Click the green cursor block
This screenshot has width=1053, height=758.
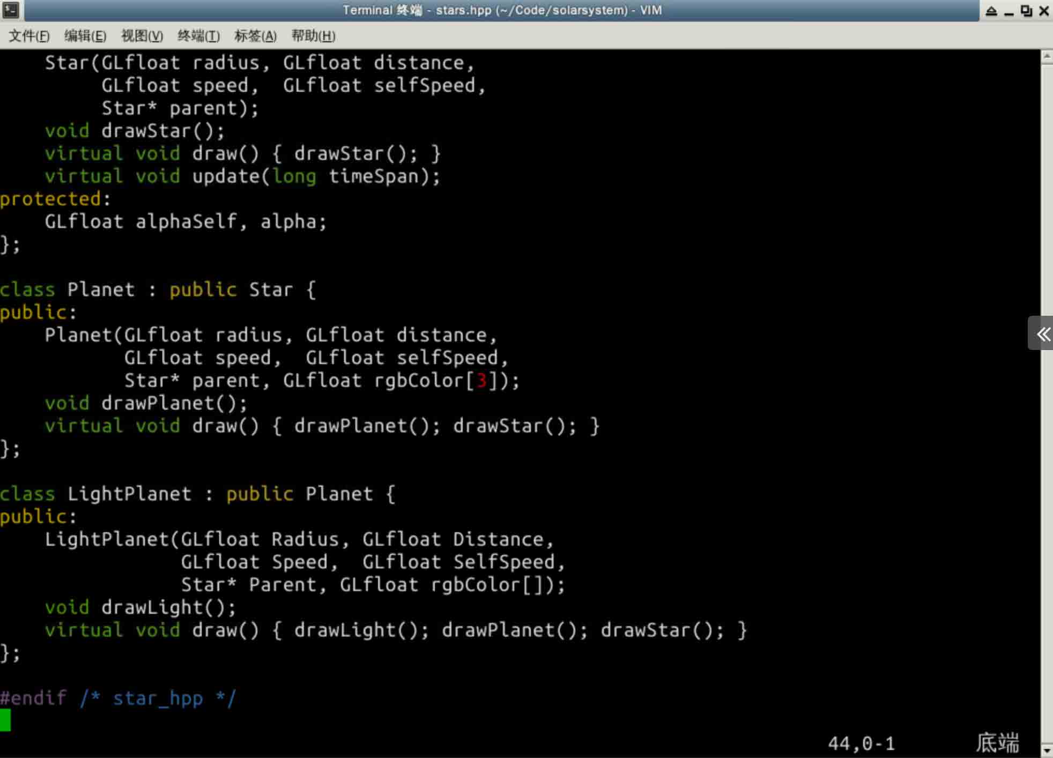click(5, 720)
